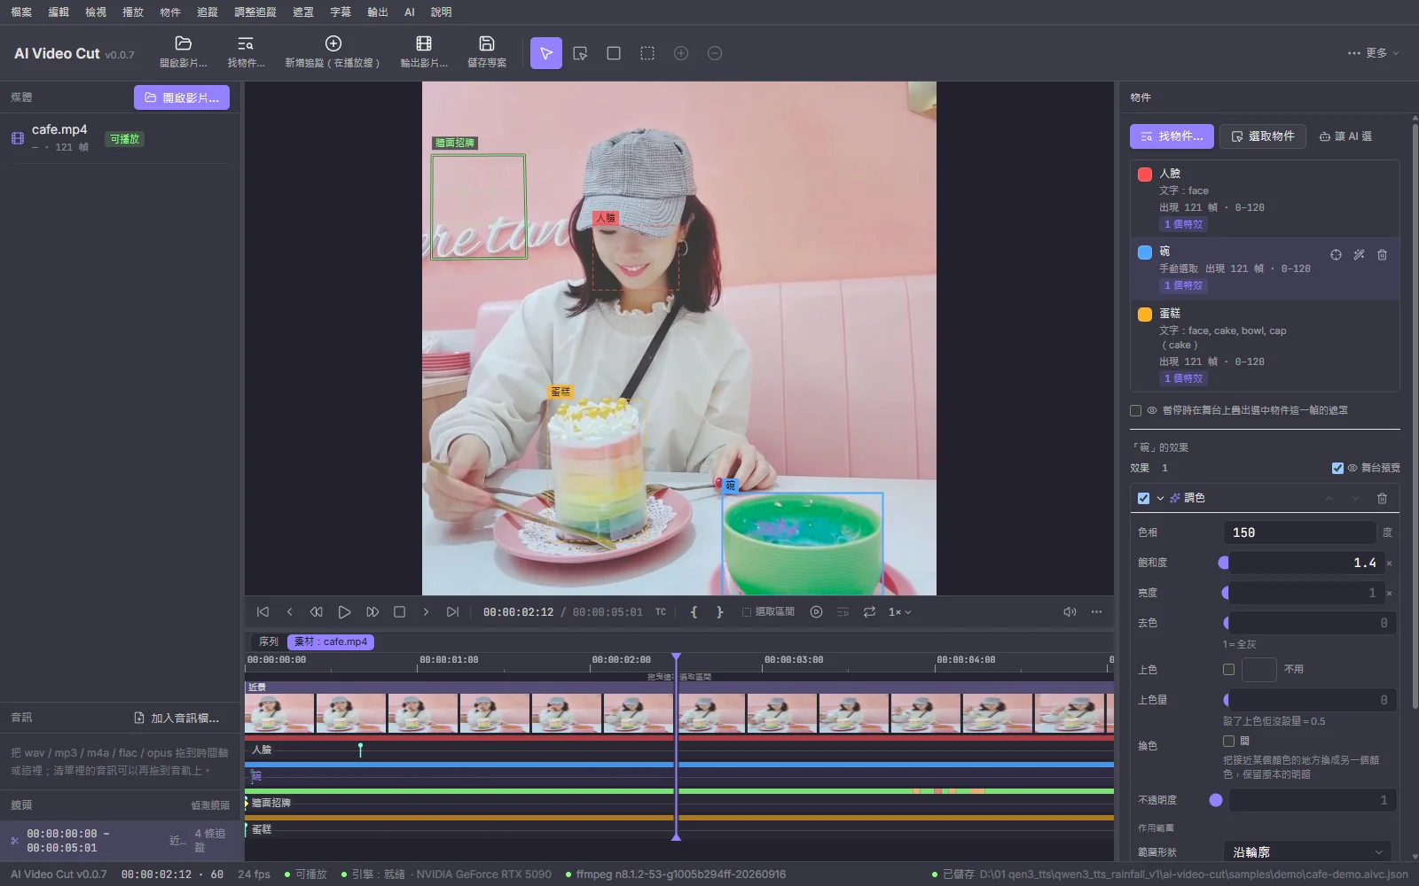Start playback with the play button
The width and height of the screenshot is (1419, 886).
coord(344,612)
